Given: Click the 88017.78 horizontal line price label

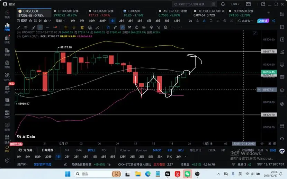Looking at the screenshot, I should click(x=269, y=51).
